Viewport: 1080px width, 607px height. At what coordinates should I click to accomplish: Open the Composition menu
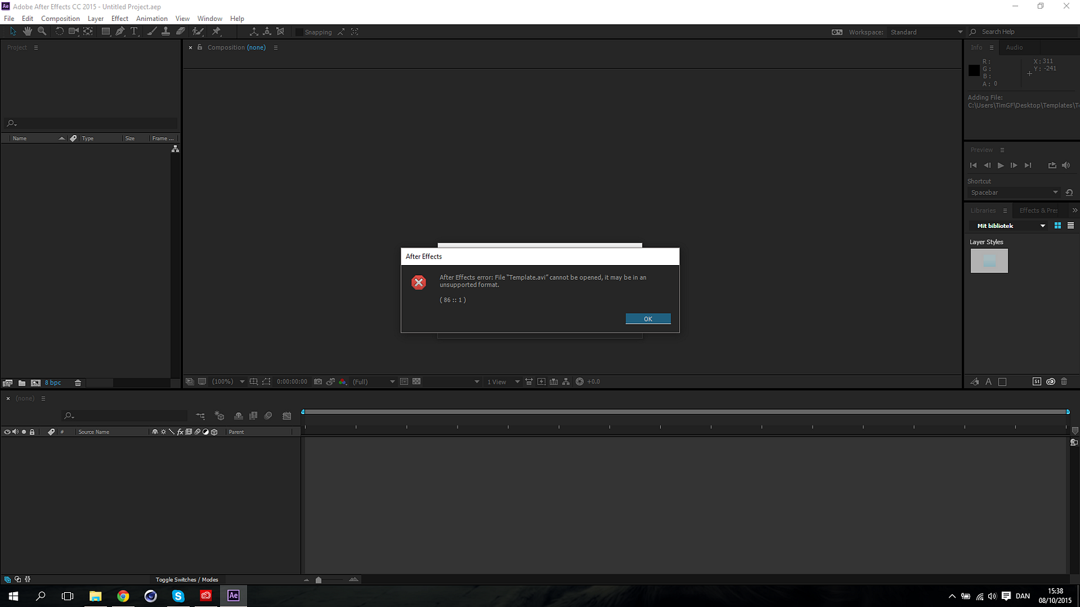[61, 19]
